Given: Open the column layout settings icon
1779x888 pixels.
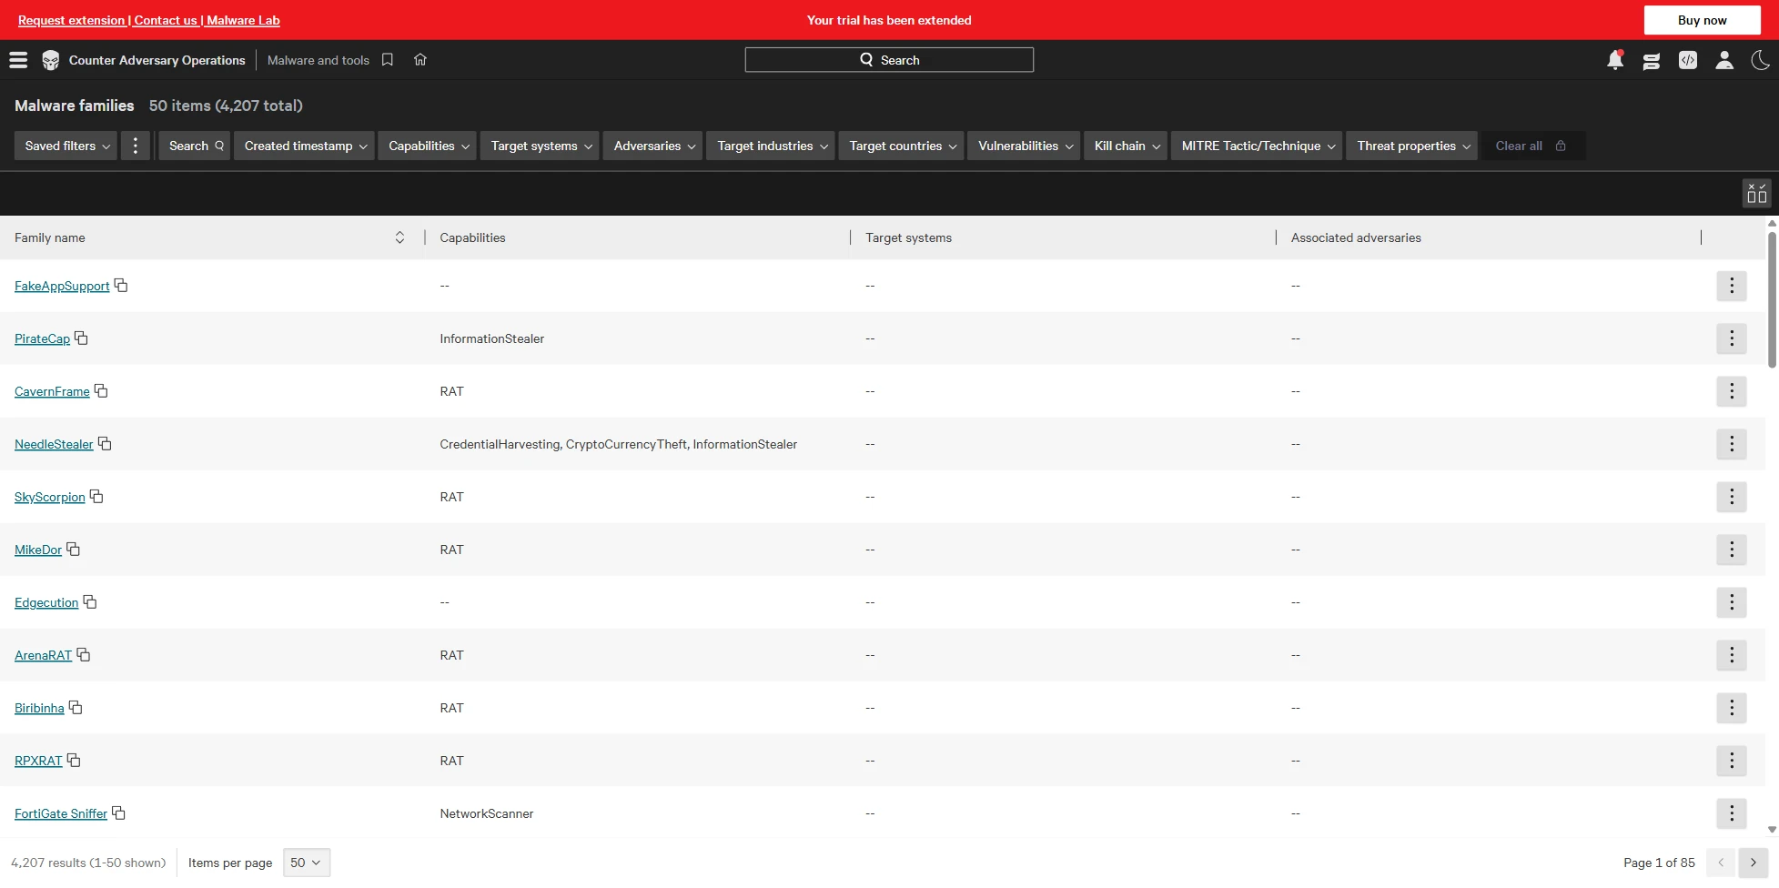Looking at the screenshot, I should coord(1757,193).
